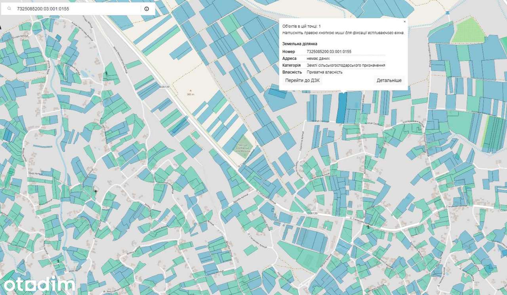This screenshot has height=295, width=507.
Task: Click the 'Адреса' row label
Action: [290, 58]
